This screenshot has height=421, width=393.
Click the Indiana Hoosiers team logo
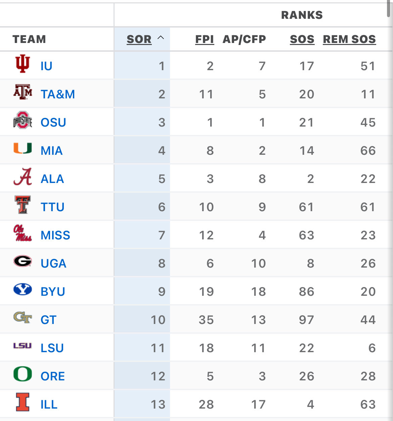23,64
